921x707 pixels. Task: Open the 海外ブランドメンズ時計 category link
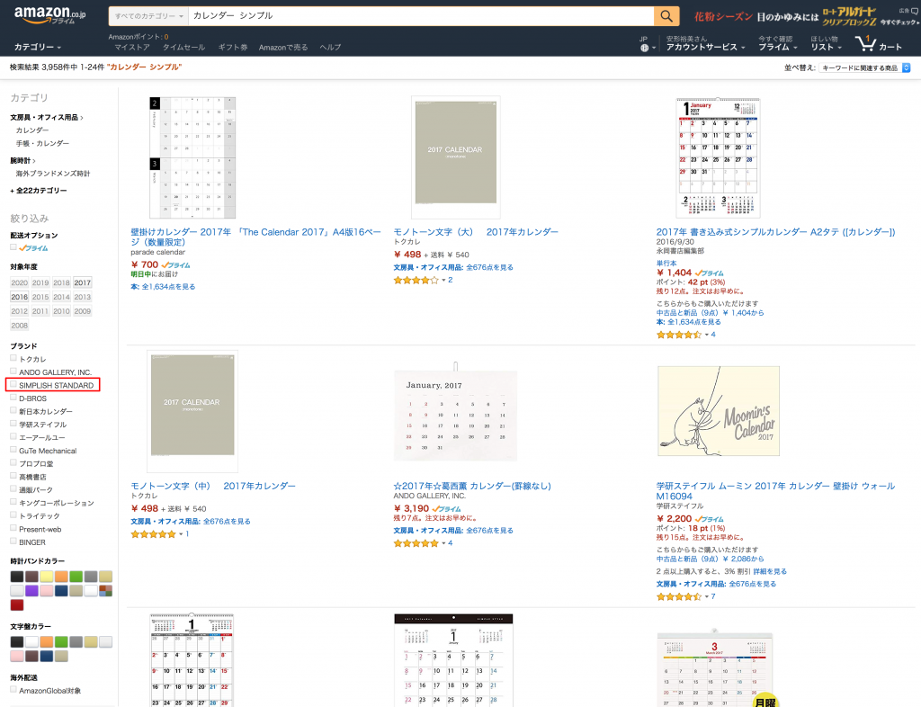[53, 174]
